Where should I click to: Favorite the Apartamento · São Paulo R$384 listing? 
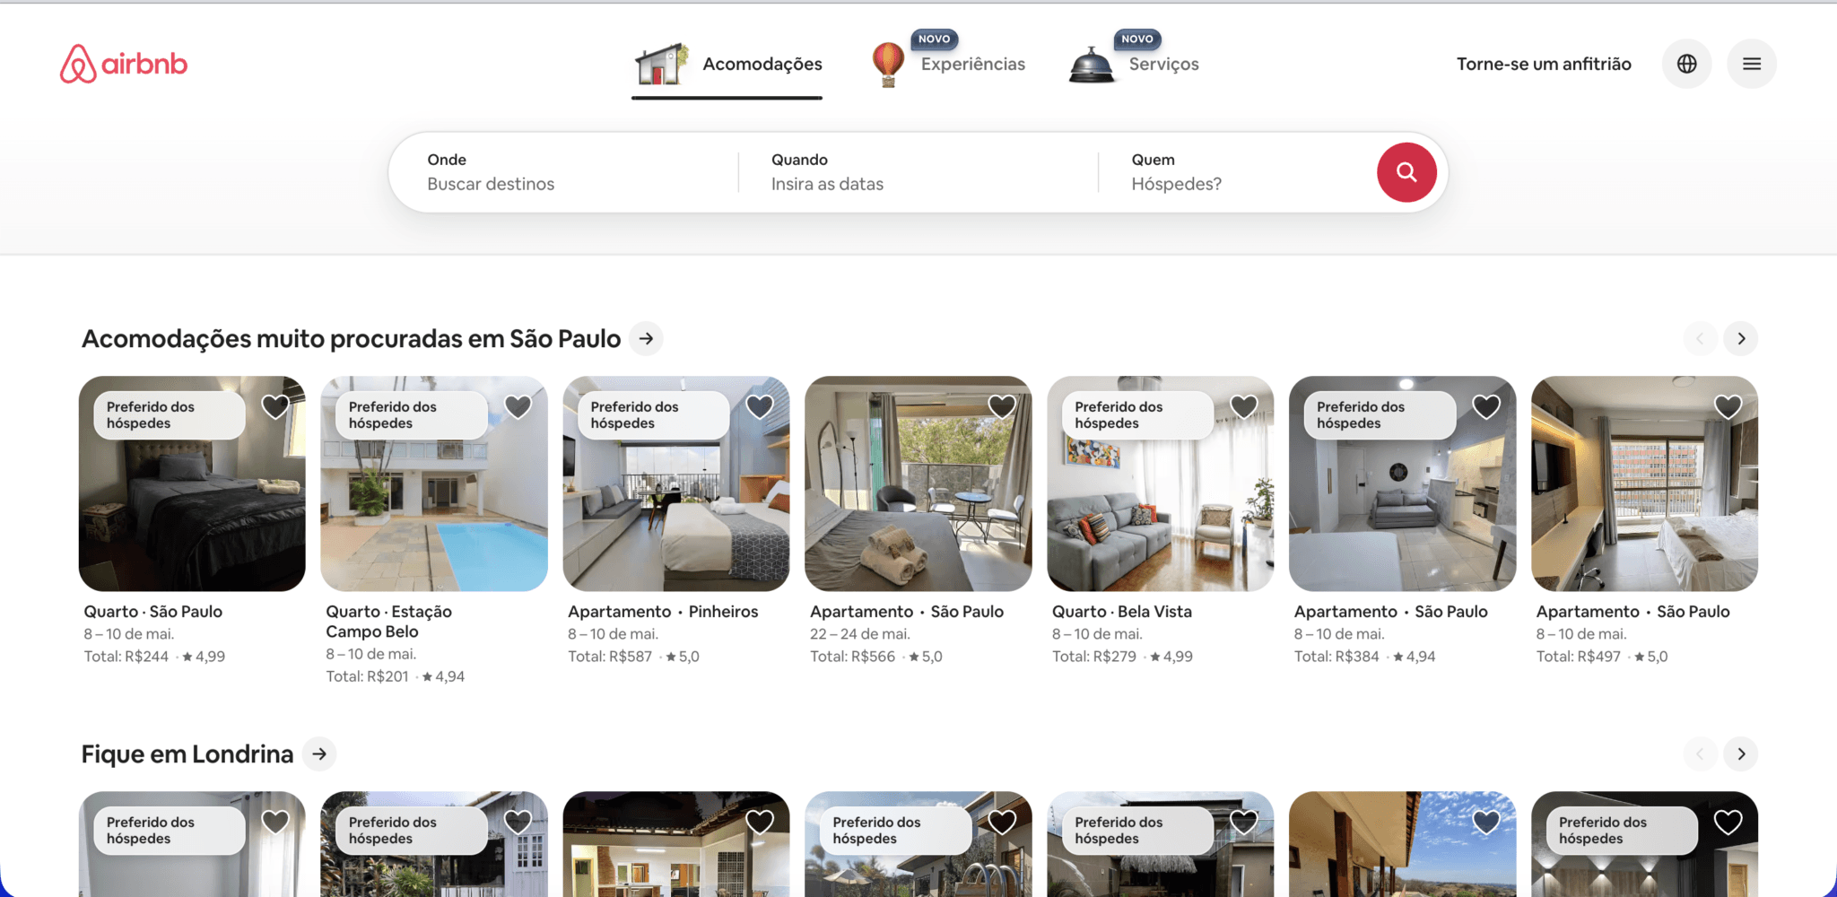pyautogui.click(x=1486, y=406)
